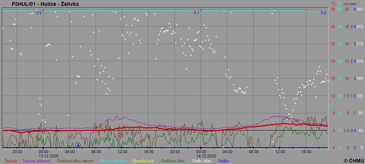Click the red °C axis unit label

coord(333,4)
